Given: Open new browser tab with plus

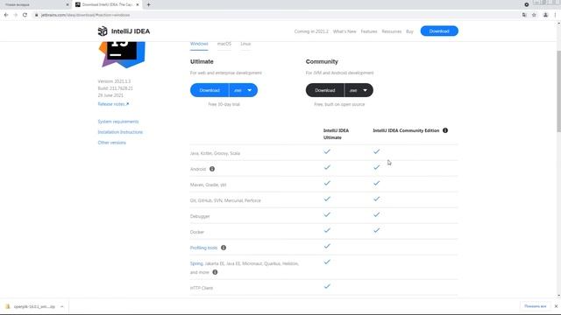Looking at the screenshot, I should pyautogui.click(x=148, y=4).
